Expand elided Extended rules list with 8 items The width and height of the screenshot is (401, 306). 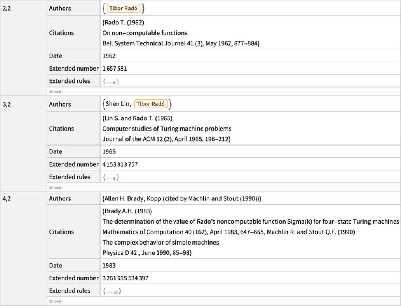click(111, 177)
